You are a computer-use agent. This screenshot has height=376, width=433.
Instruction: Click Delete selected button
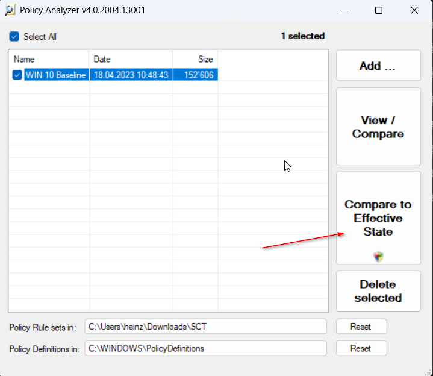(378, 291)
